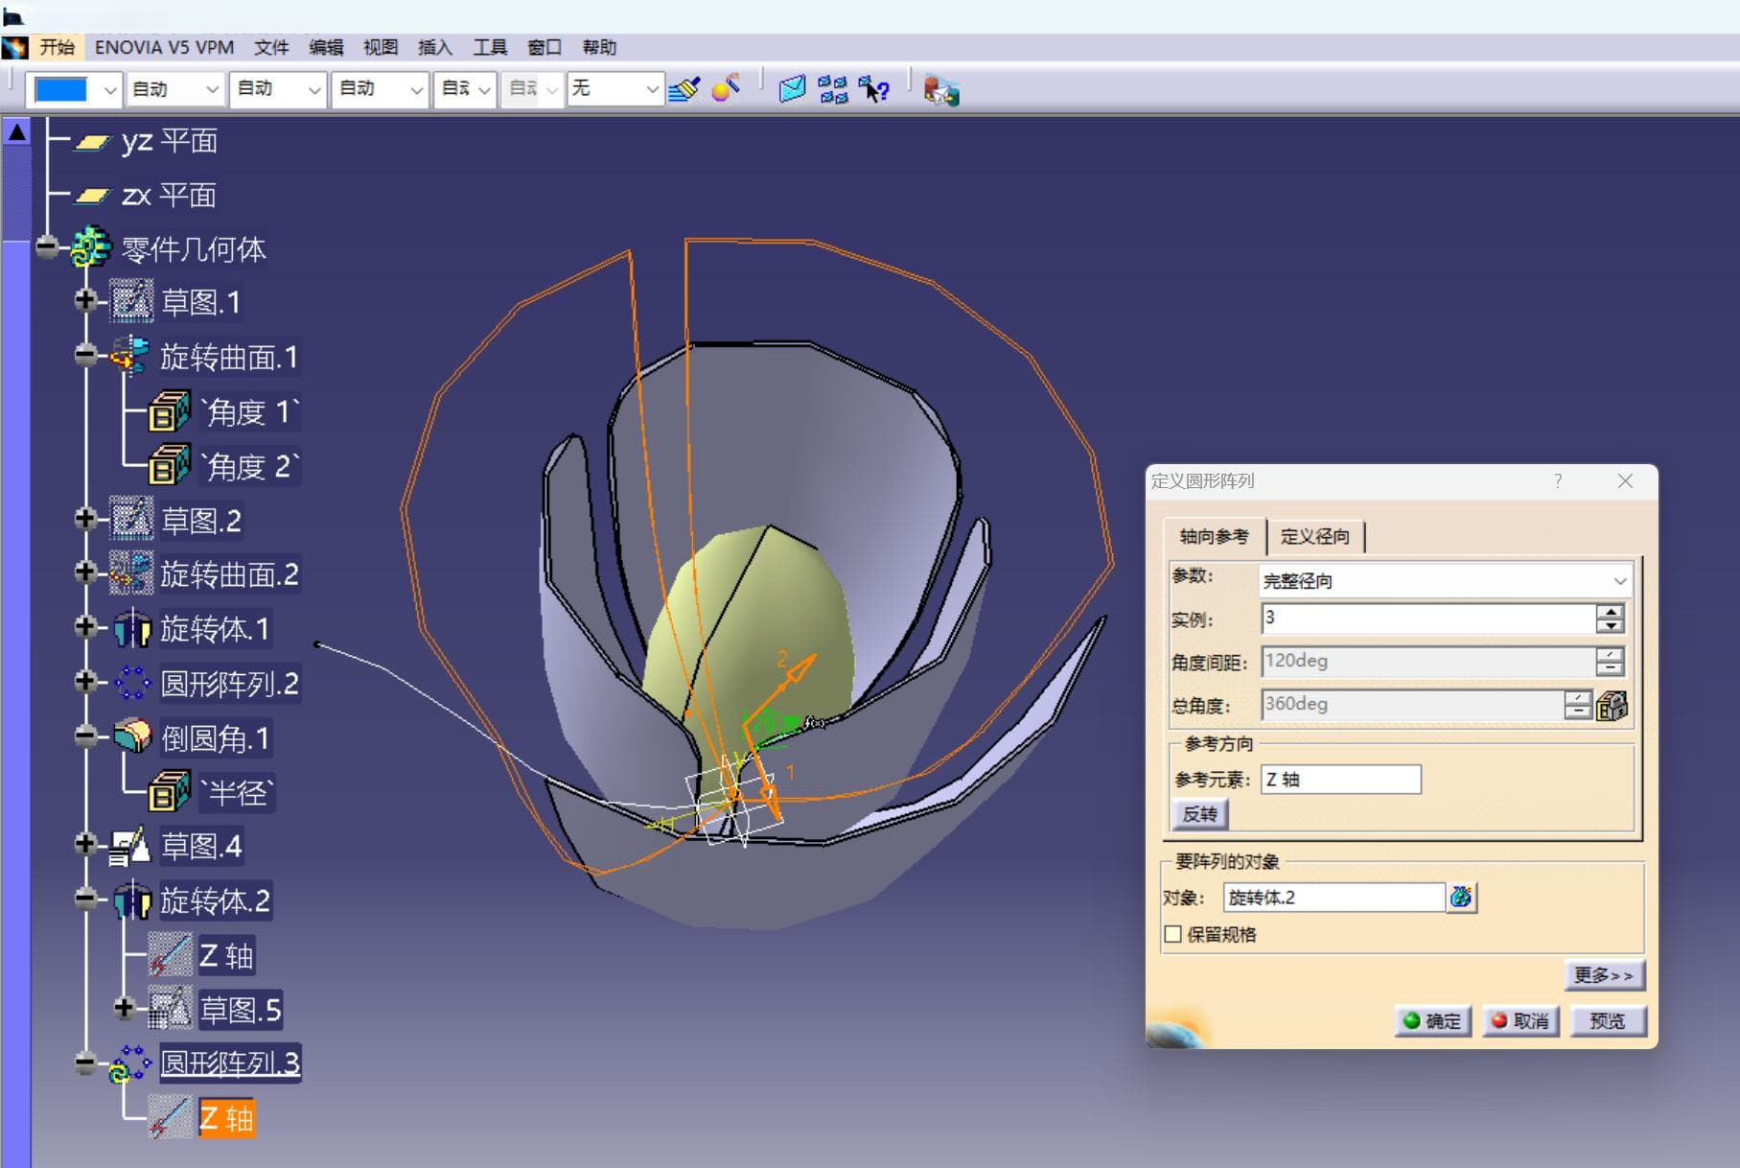Image resolution: width=1740 pixels, height=1168 pixels.
Task: Click the 反转 button
Action: (x=1199, y=814)
